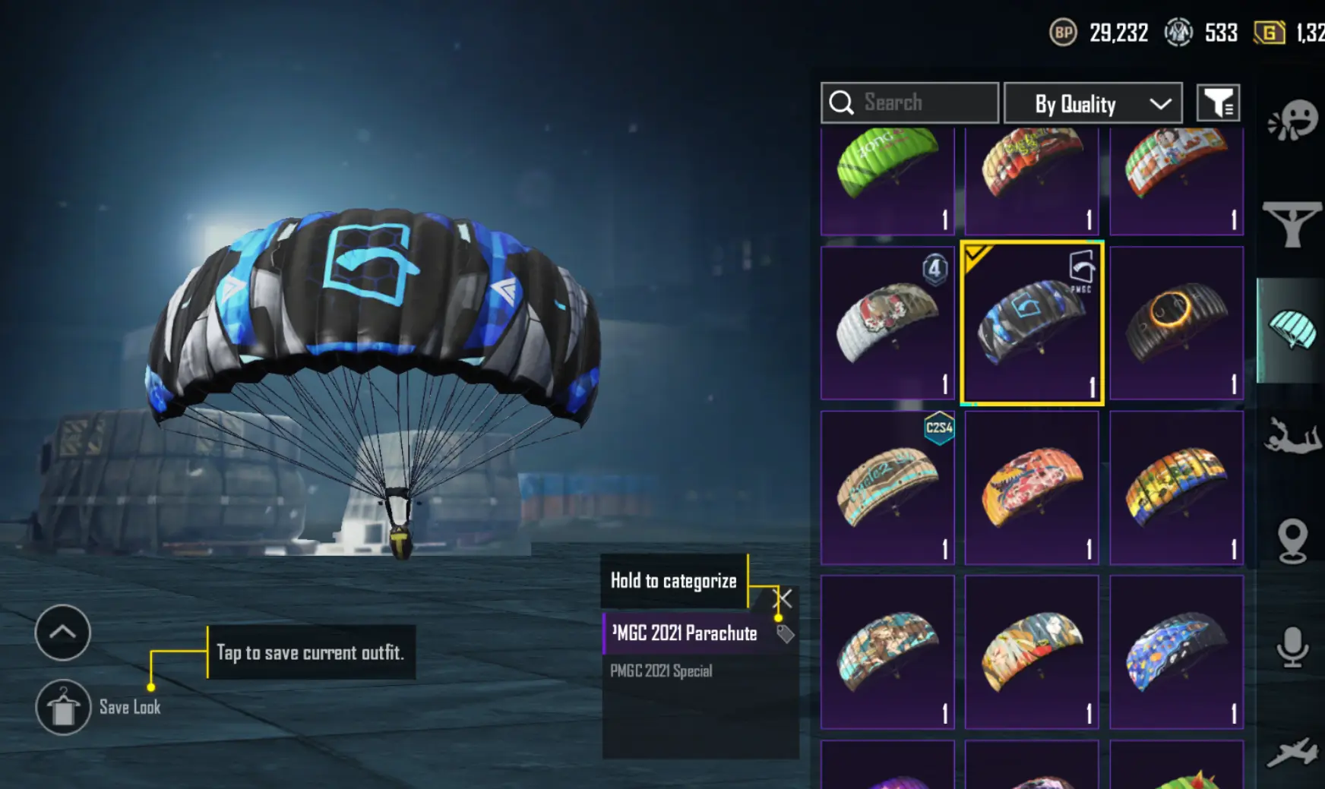Select the black parachute with orange ring

tap(1176, 323)
